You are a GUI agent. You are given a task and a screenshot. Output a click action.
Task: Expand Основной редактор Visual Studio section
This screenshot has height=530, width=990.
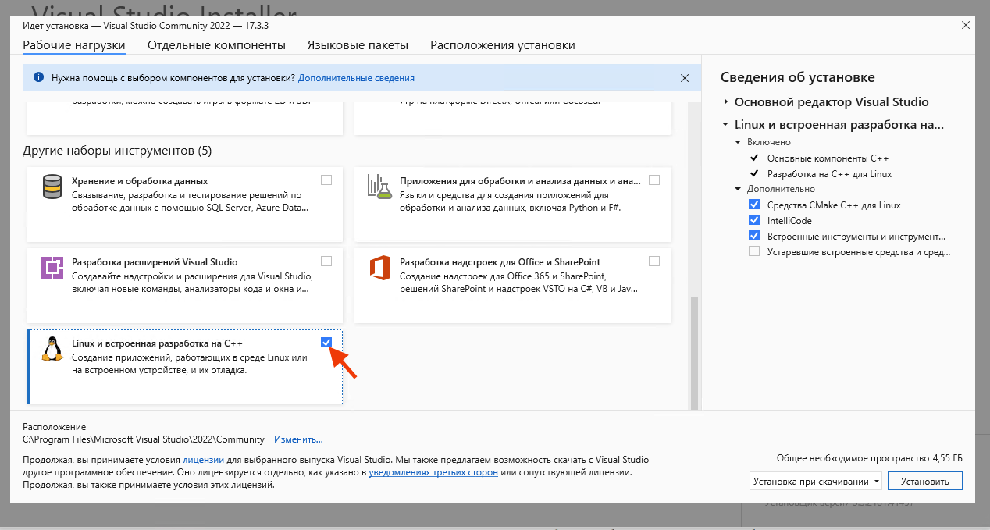pyautogui.click(x=725, y=102)
